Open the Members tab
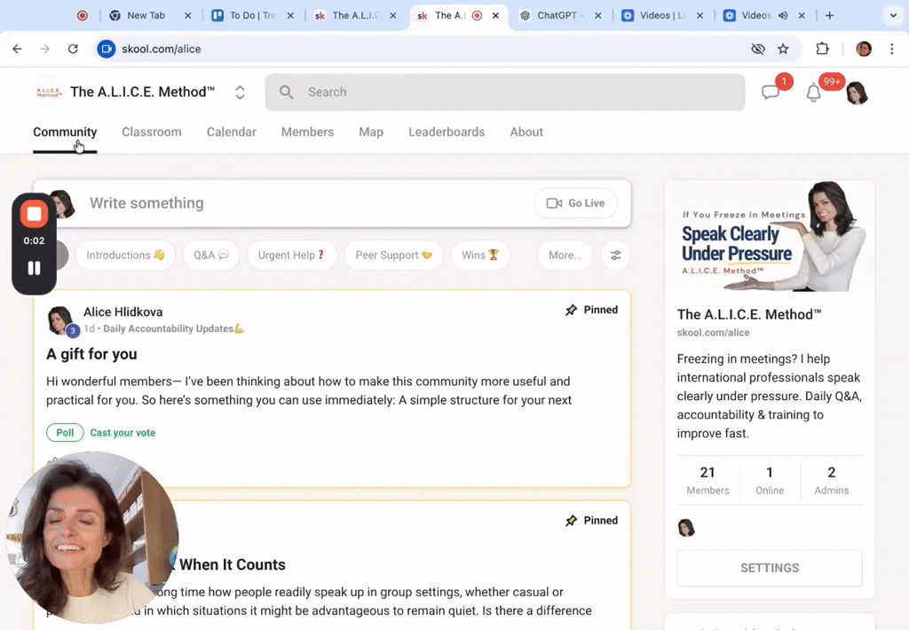The width and height of the screenshot is (909, 630). click(307, 132)
